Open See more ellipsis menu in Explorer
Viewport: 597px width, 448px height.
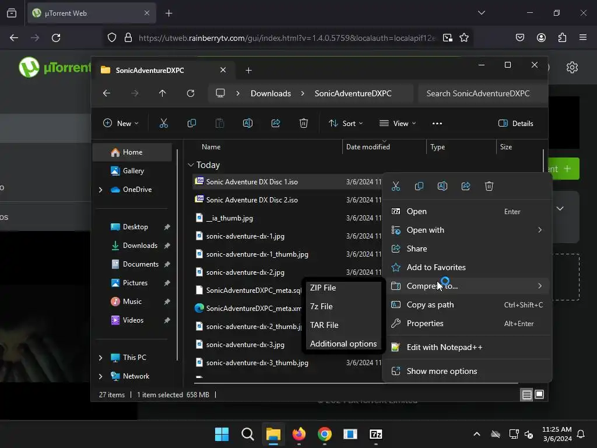click(x=437, y=124)
